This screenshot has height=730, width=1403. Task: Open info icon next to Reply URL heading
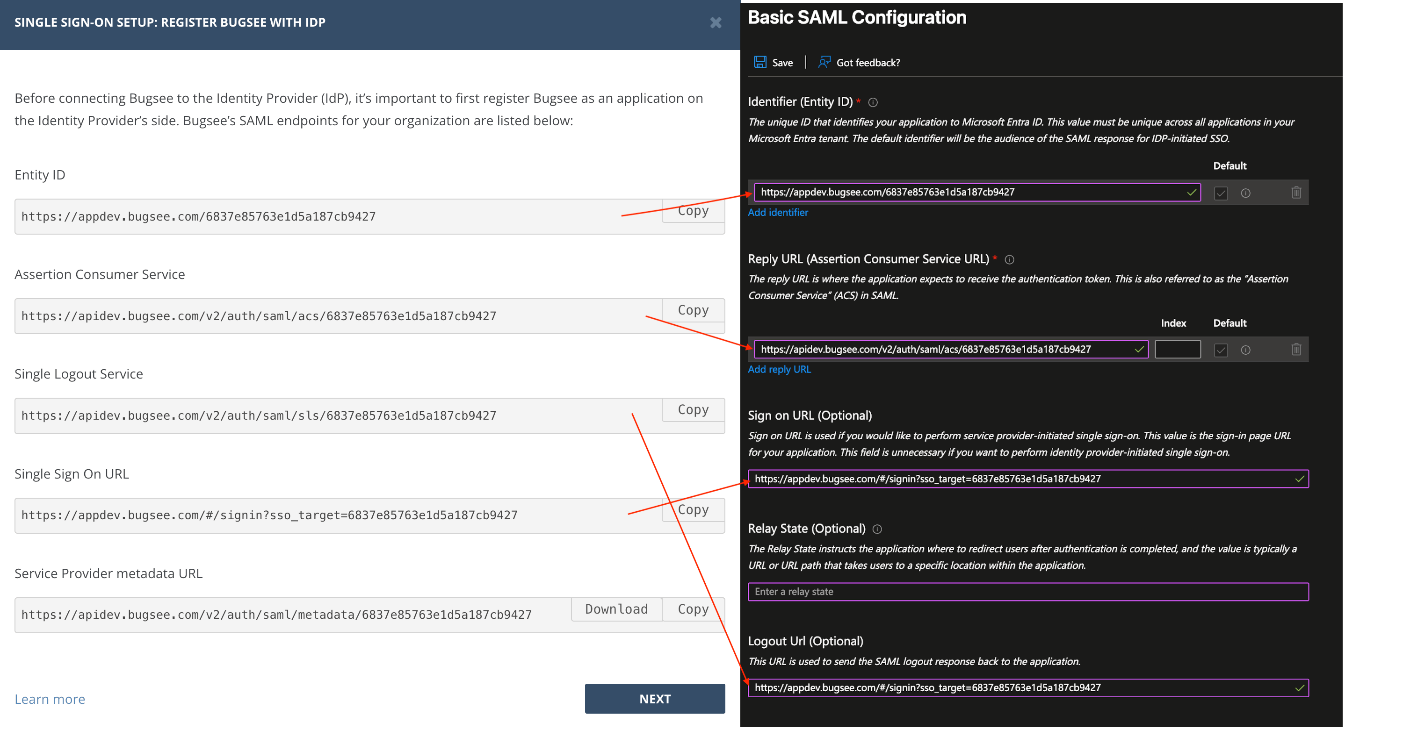tap(1009, 260)
